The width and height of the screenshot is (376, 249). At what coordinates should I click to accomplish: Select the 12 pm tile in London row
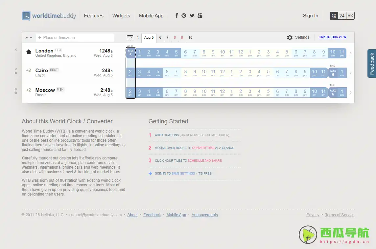pyautogui.click(x=241, y=53)
